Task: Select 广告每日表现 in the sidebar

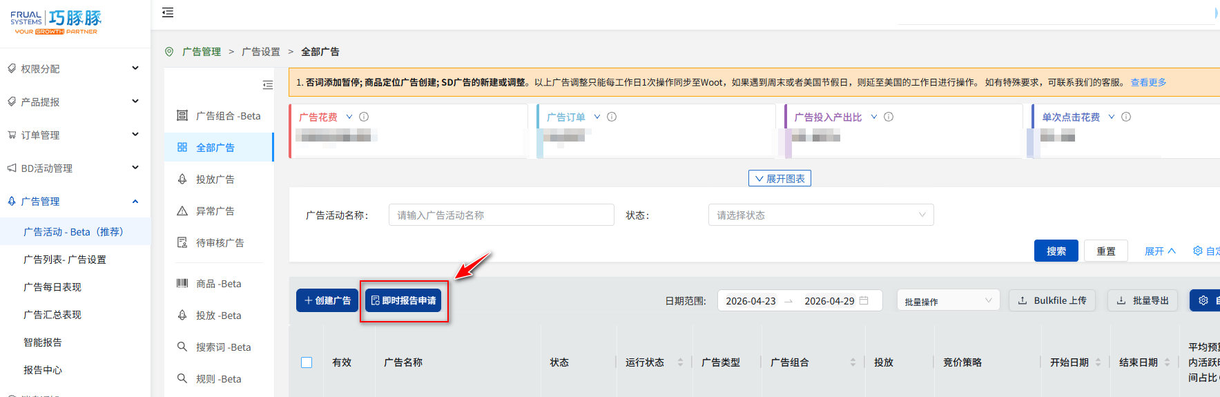Action: 52,287
